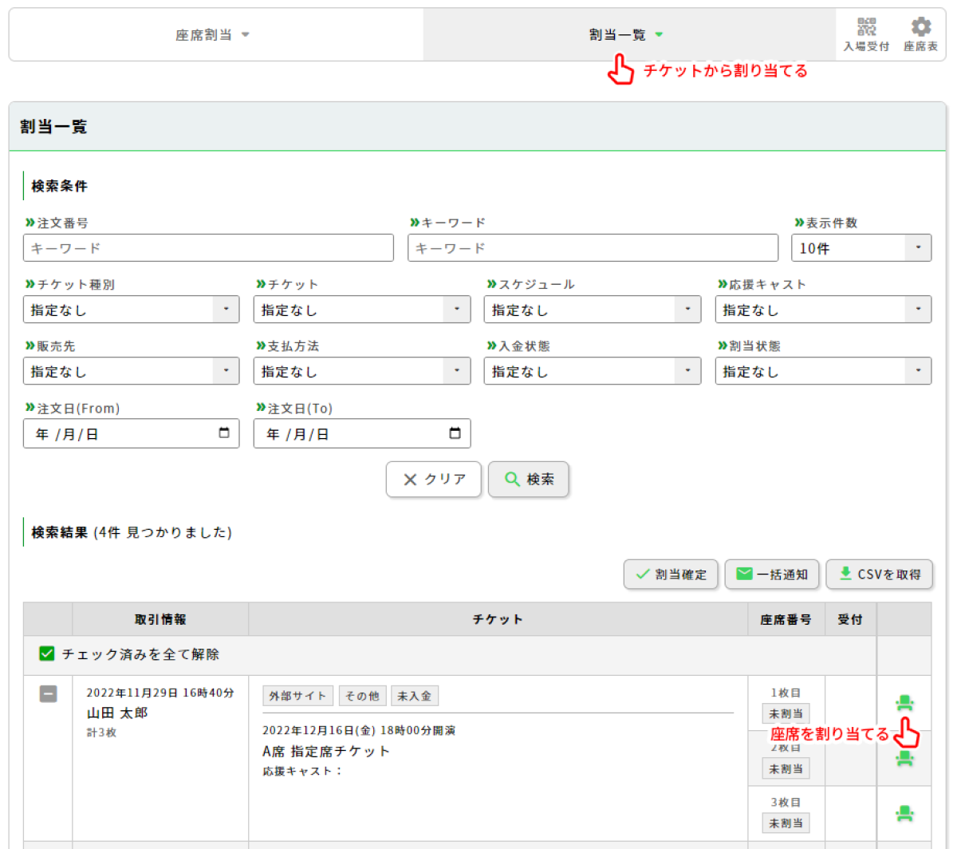Expand the 入金状態 dropdown

[x=592, y=371]
